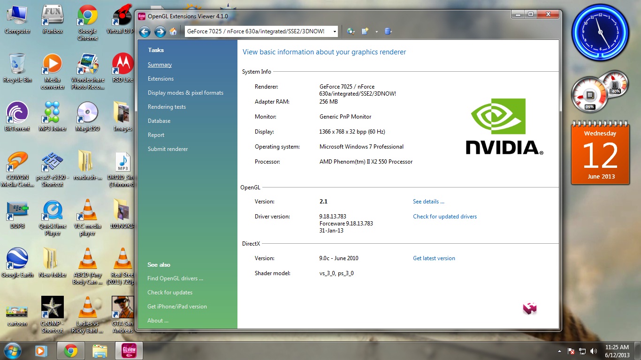Open Display modes & pixel formats

185,93
